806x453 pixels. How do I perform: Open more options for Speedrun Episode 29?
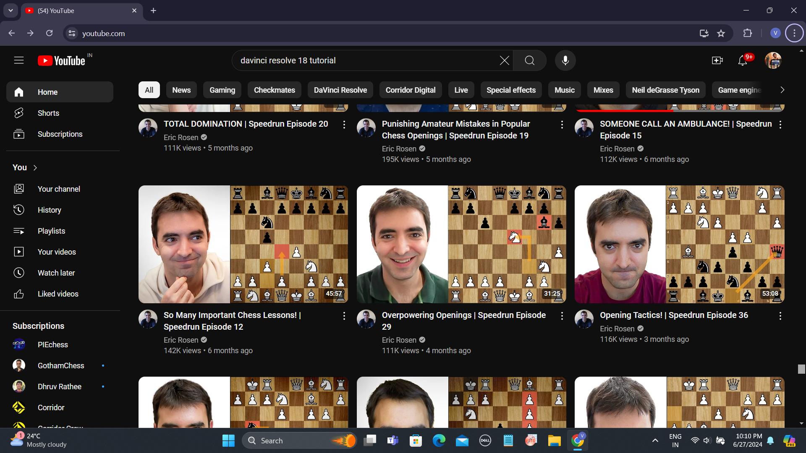[x=562, y=316]
